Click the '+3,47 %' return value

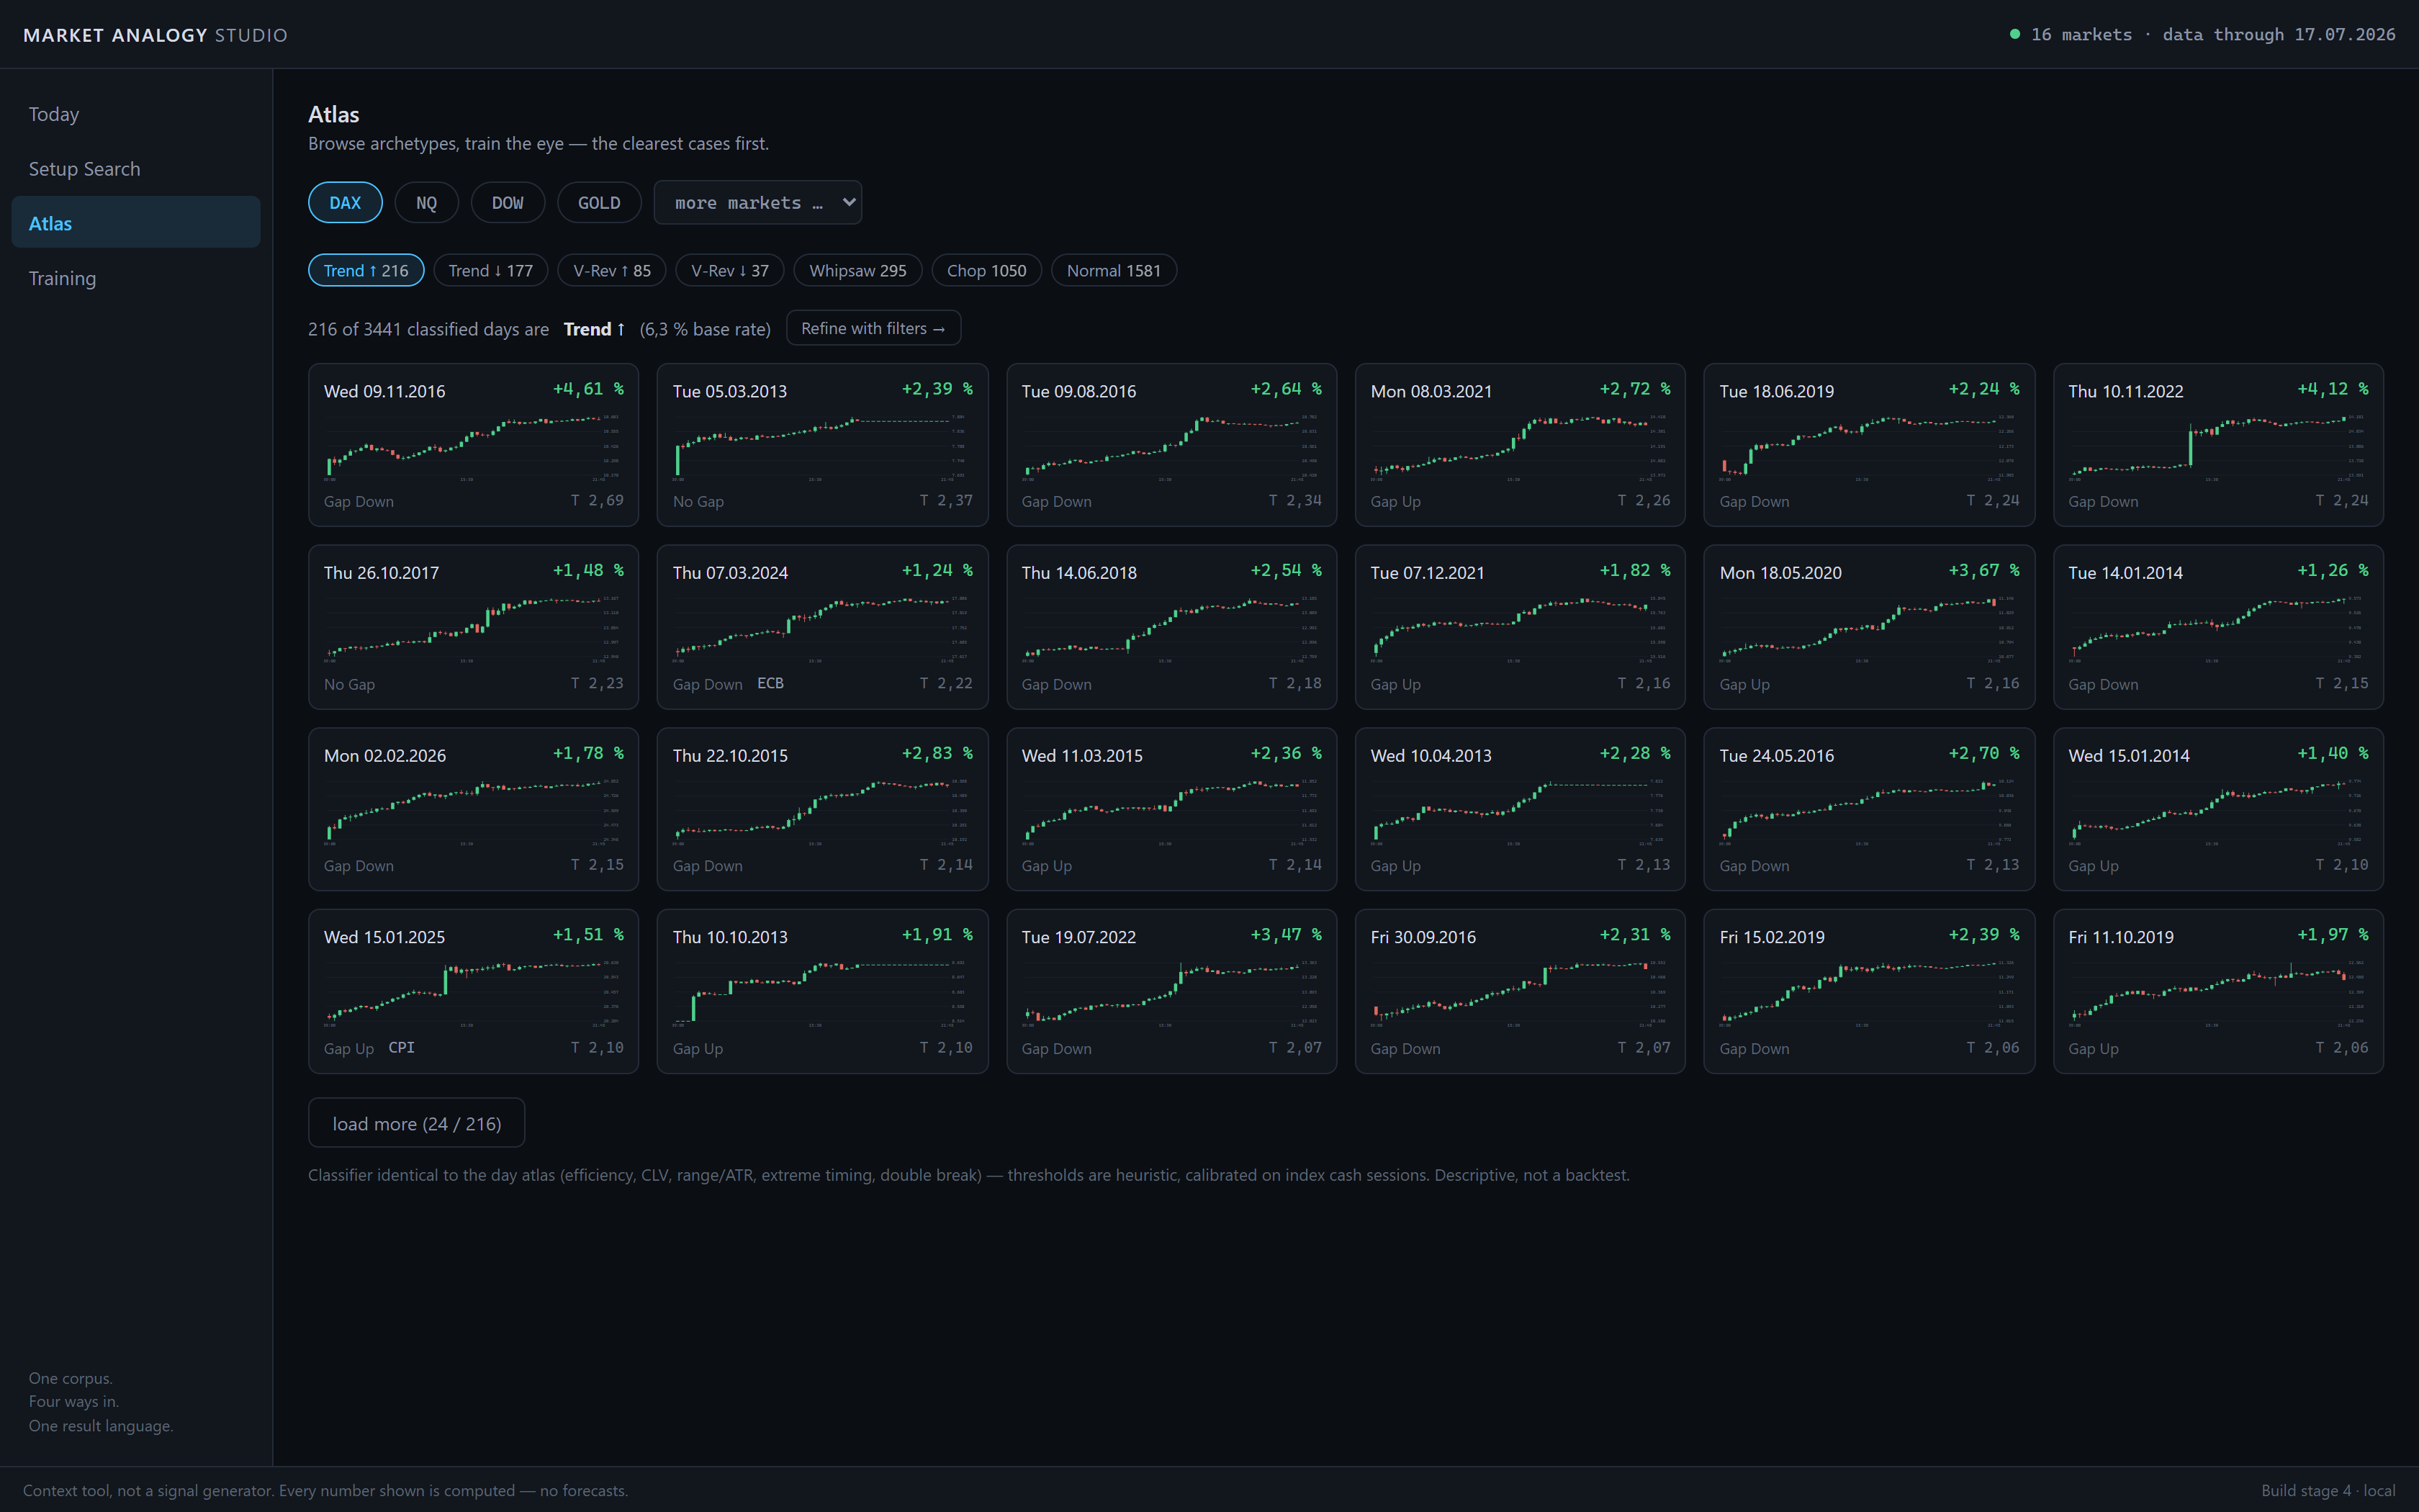coord(1287,935)
